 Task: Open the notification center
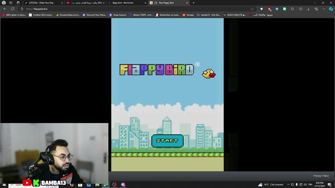[329, 185]
